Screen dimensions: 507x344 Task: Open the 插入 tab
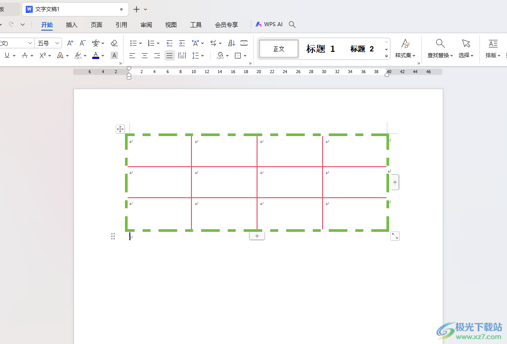tap(71, 24)
